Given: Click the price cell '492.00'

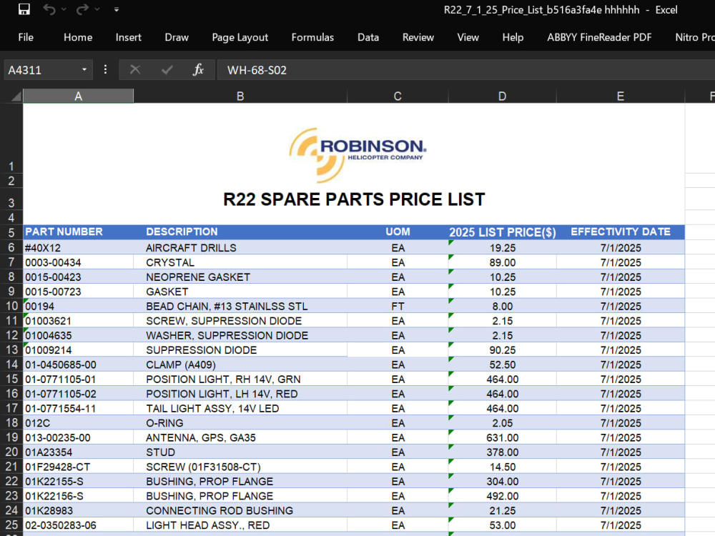Looking at the screenshot, I should click(503, 496).
